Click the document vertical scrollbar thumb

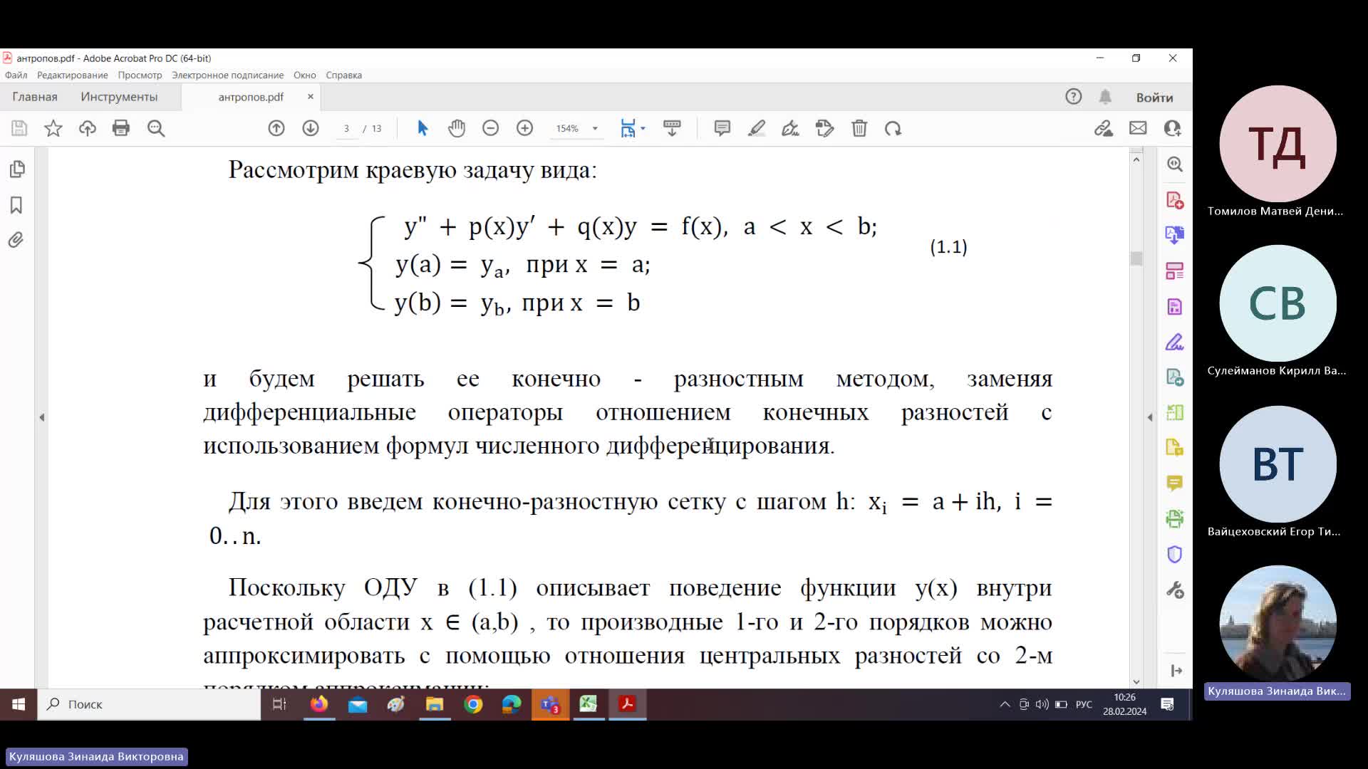tap(1136, 258)
